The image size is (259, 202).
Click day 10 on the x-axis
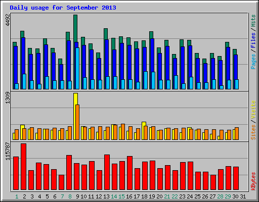(83, 196)
